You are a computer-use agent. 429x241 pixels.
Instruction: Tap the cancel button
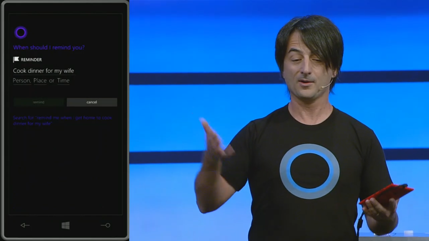(x=92, y=102)
